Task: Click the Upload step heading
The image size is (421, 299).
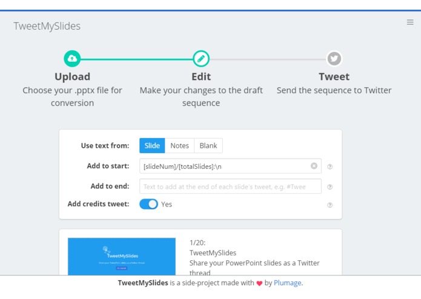Action: tap(72, 77)
